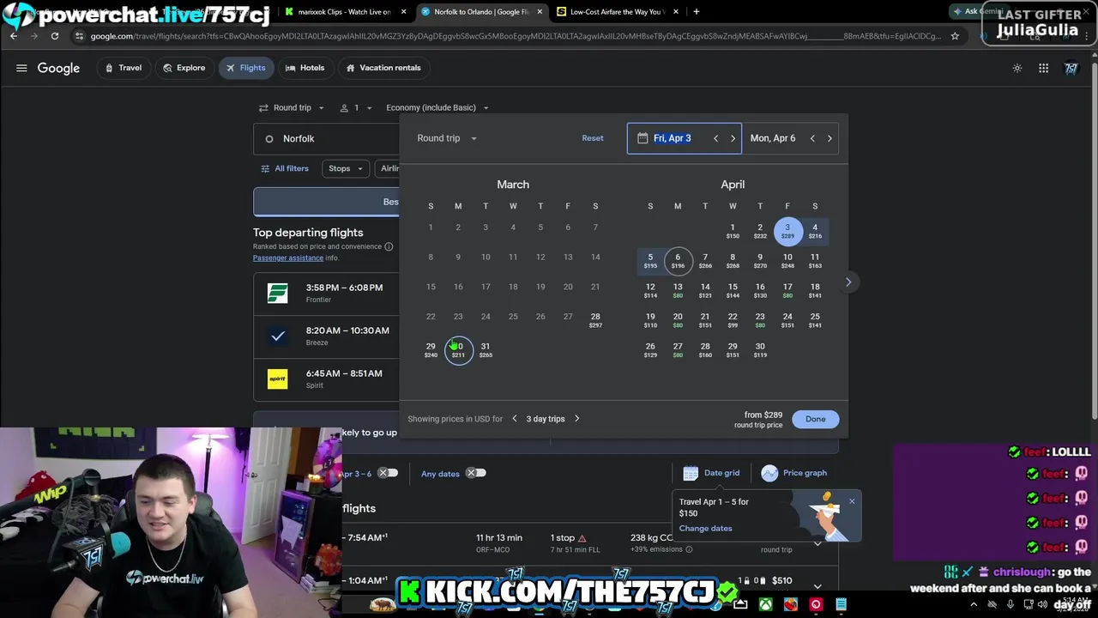Open Round trip dropdown above search

coord(292,107)
